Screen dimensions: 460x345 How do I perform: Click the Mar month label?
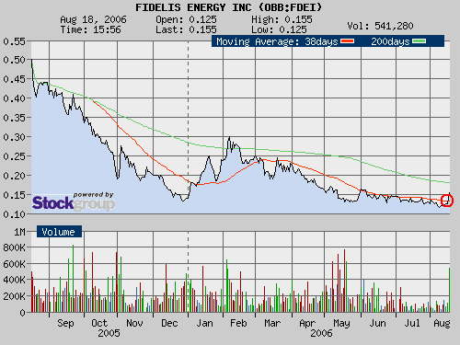[x=272, y=323]
